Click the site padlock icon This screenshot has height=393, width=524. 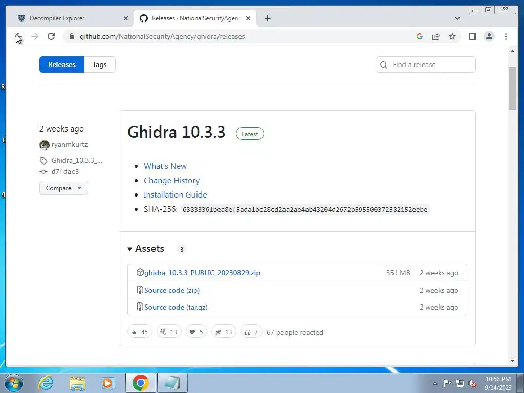click(x=72, y=36)
